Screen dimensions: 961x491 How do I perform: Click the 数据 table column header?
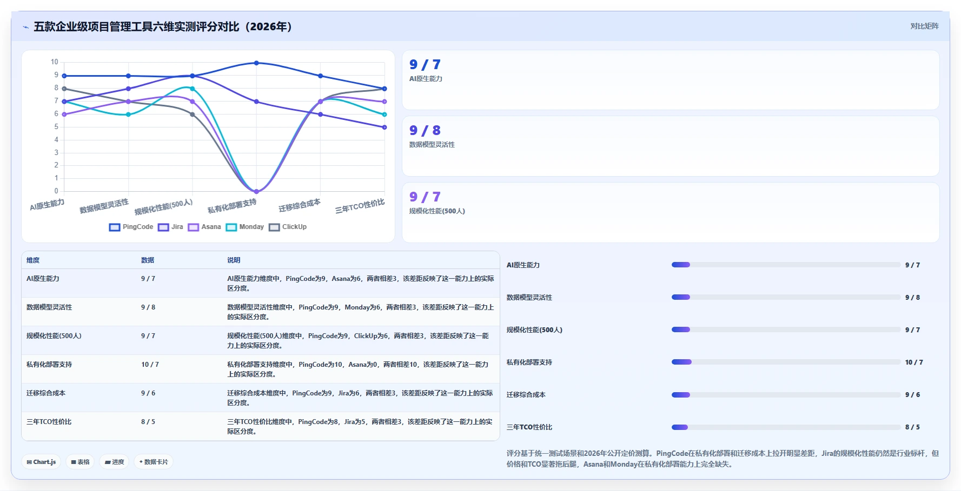pos(148,260)
